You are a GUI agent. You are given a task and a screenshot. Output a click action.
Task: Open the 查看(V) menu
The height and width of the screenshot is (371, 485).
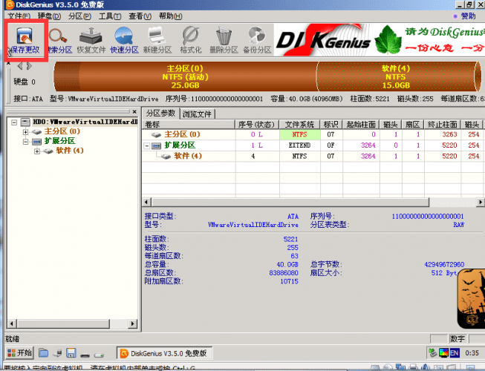[140, 16]
